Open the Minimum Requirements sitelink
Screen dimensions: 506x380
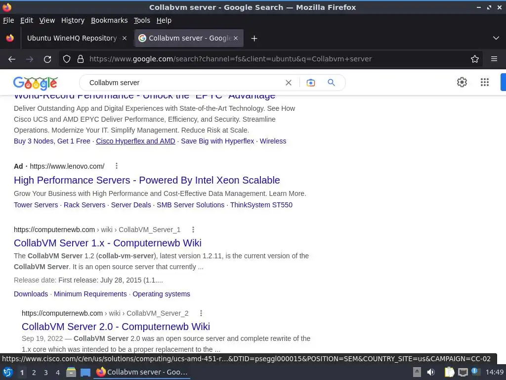tap(90, 294)
